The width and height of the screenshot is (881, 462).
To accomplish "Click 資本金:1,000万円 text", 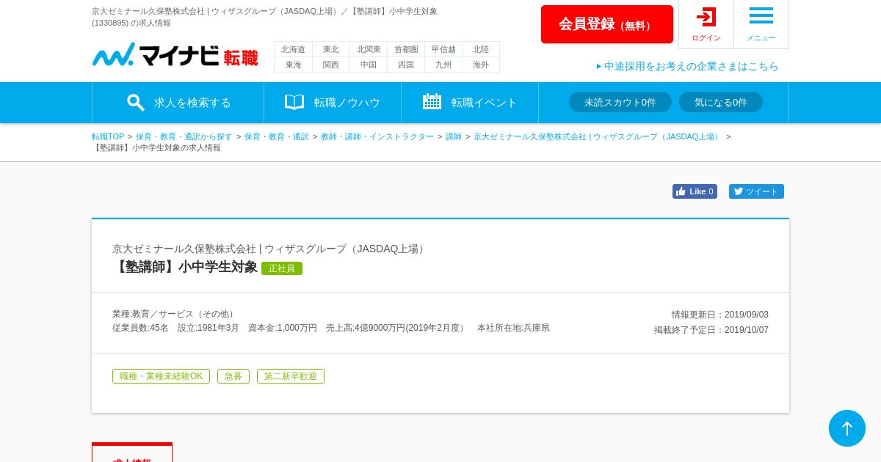I will (283, 328).
